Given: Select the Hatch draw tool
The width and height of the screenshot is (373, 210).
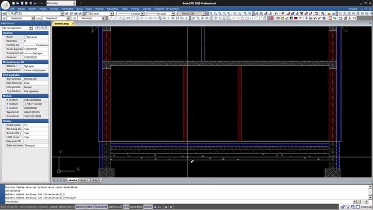Looking at the screenshot, I should coord(173,18).
